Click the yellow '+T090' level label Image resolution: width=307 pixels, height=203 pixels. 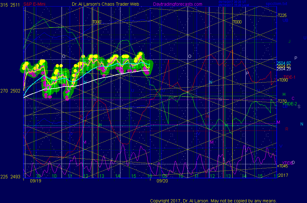tap(282, 80)
